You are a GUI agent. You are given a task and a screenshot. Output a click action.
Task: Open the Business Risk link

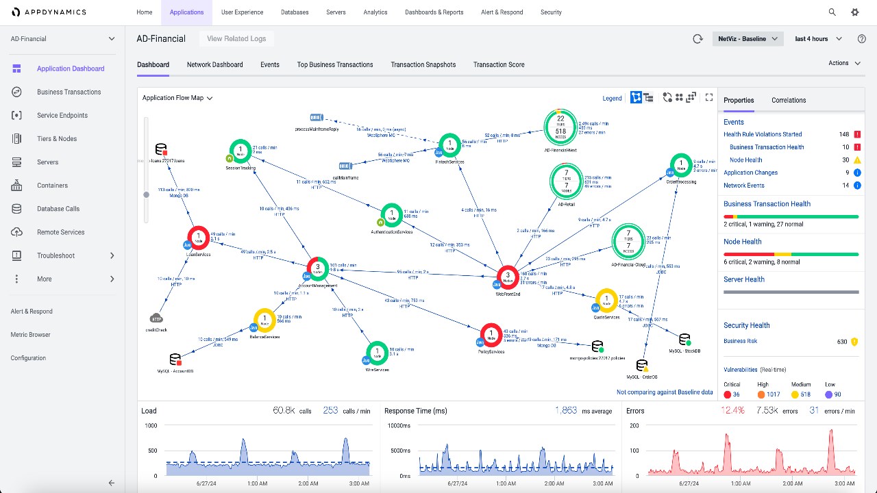point(741,341)
